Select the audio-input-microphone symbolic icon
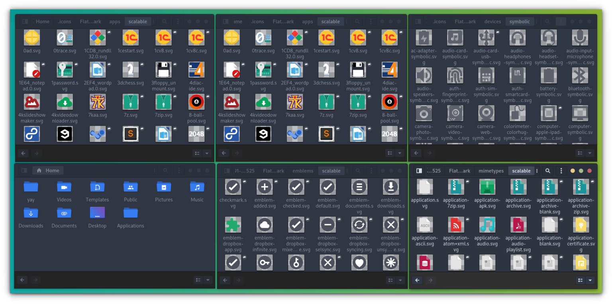612x304 pixels. click(x=580, y=38)
